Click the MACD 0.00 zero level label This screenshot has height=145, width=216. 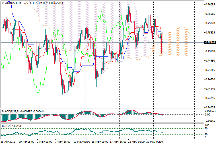[207, 115]
